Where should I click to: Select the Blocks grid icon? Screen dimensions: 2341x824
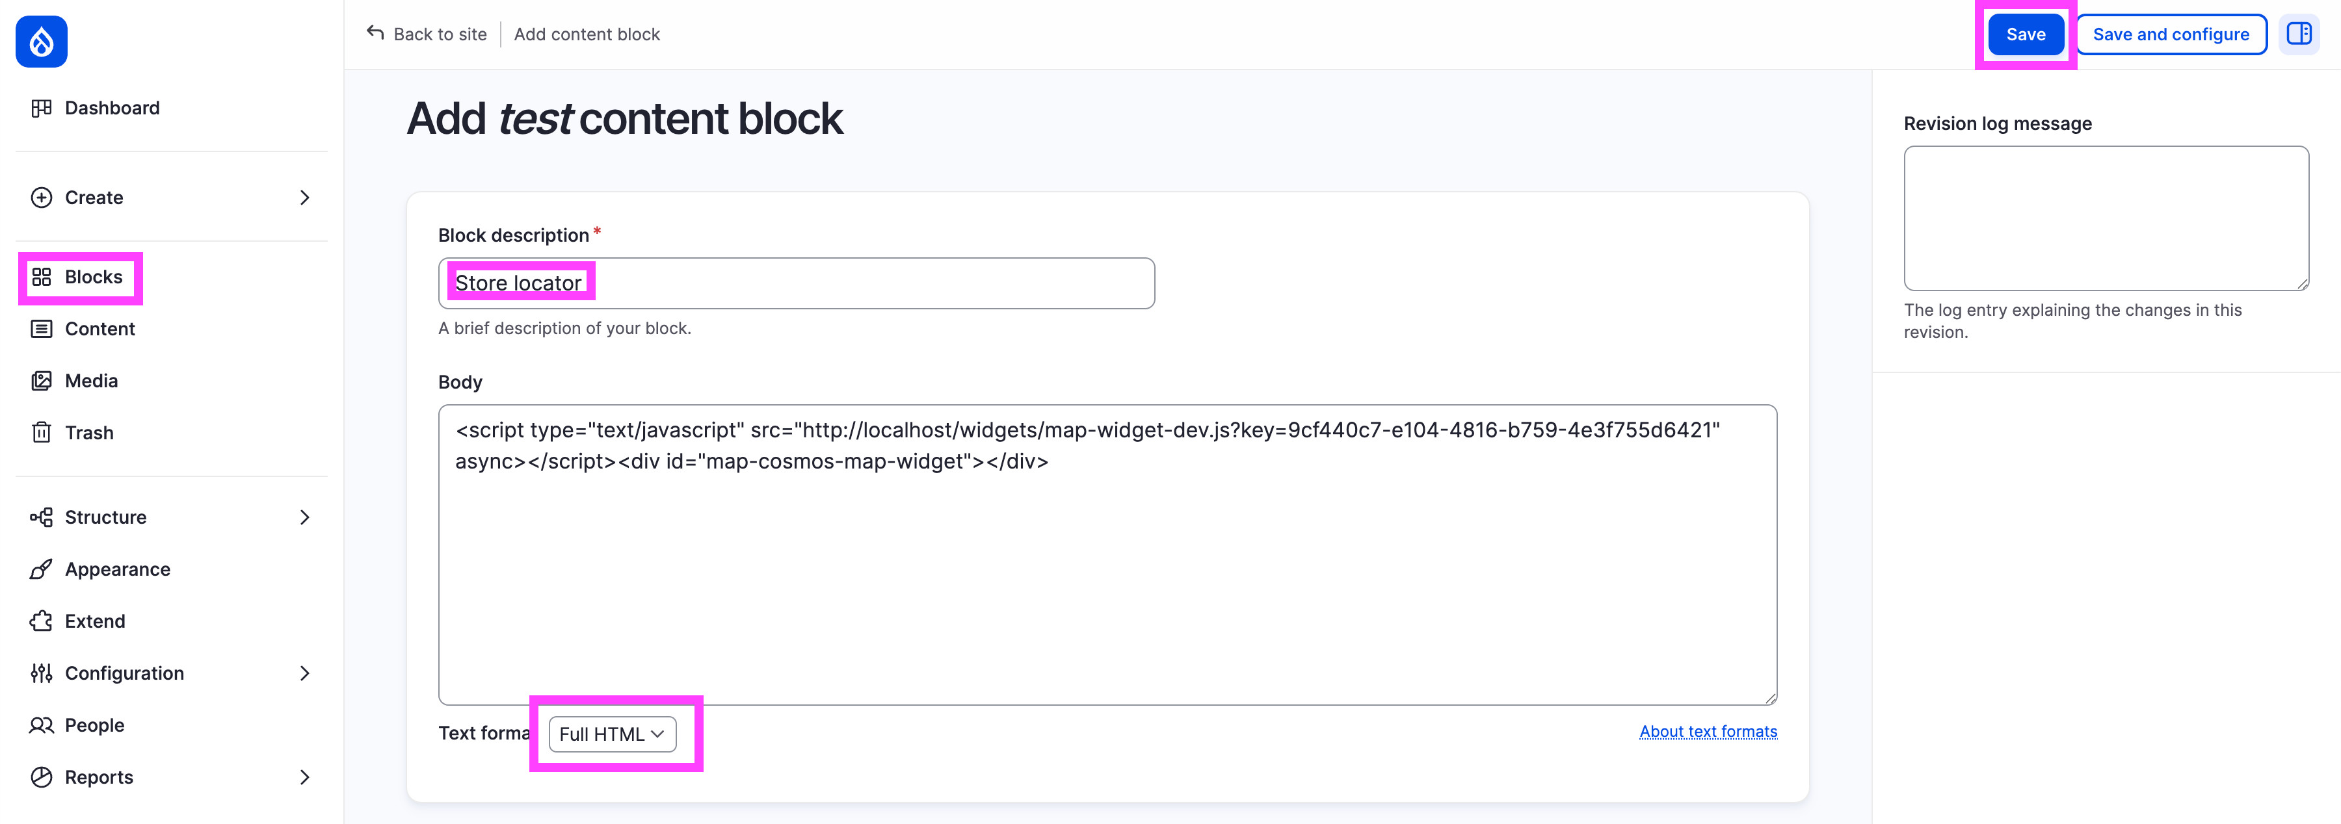(42, 277)
